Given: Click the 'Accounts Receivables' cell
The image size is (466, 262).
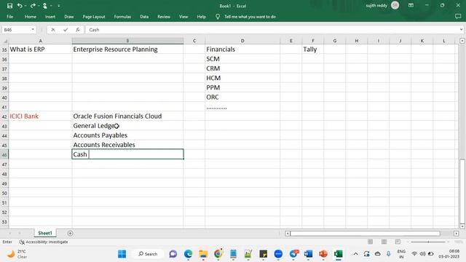Looking at the screenshot, I should click(127, 145).
